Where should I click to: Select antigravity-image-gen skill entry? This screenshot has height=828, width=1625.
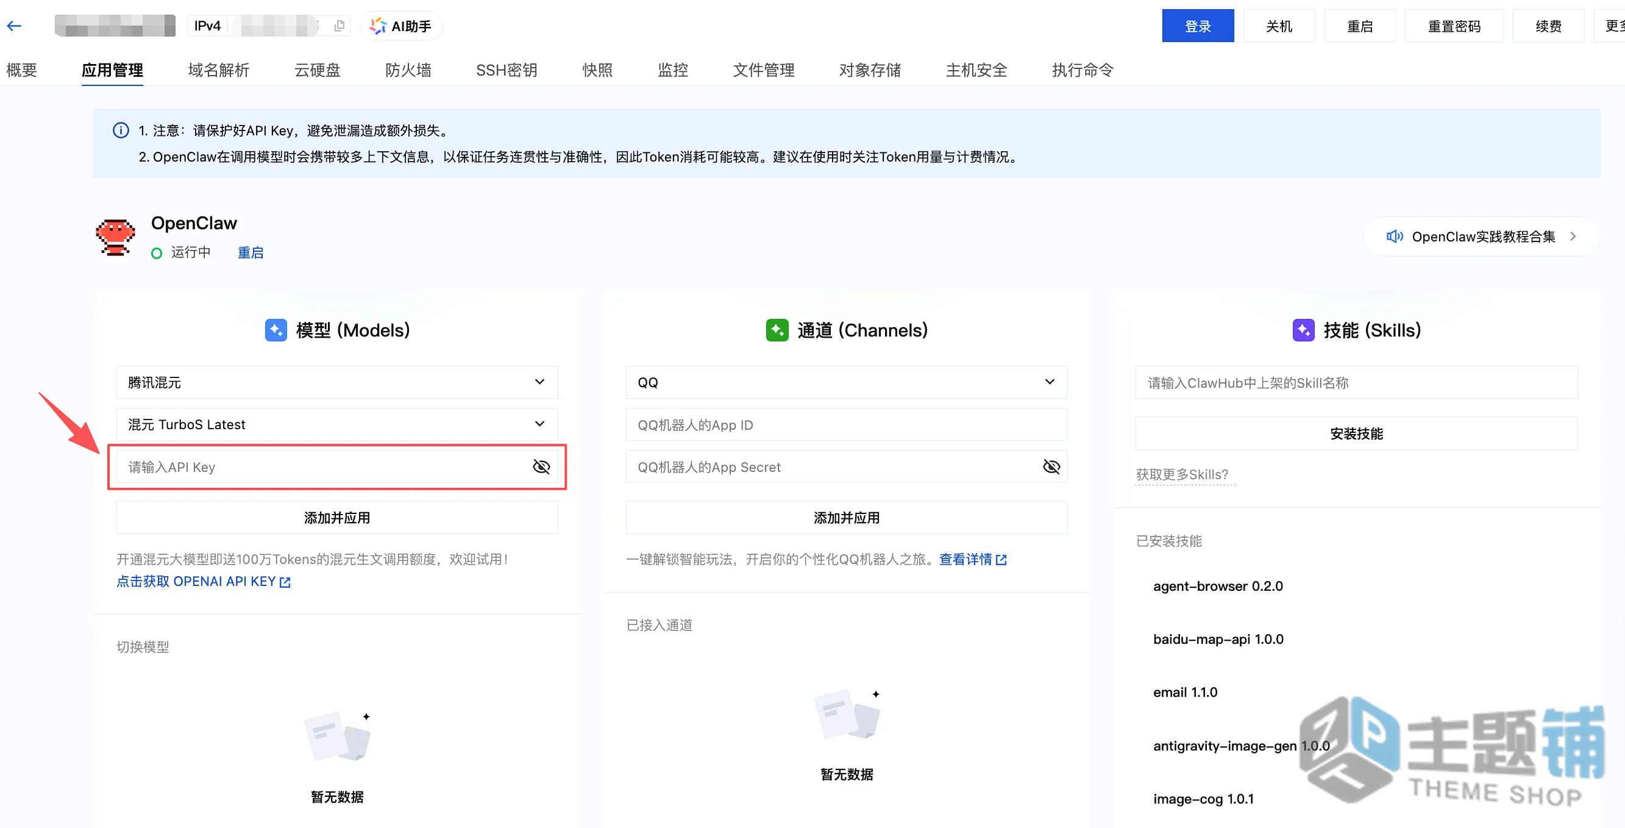click(1241, 746)
